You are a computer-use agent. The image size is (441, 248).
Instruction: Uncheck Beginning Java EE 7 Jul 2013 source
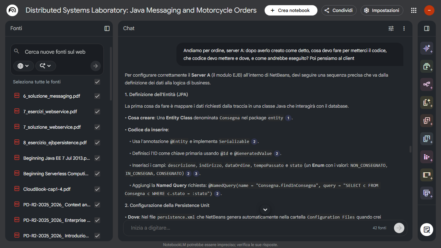97,158
